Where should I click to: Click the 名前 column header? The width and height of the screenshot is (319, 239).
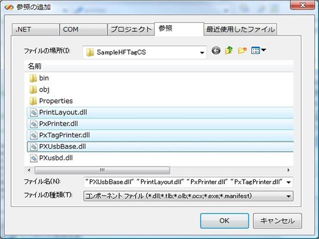159,66
